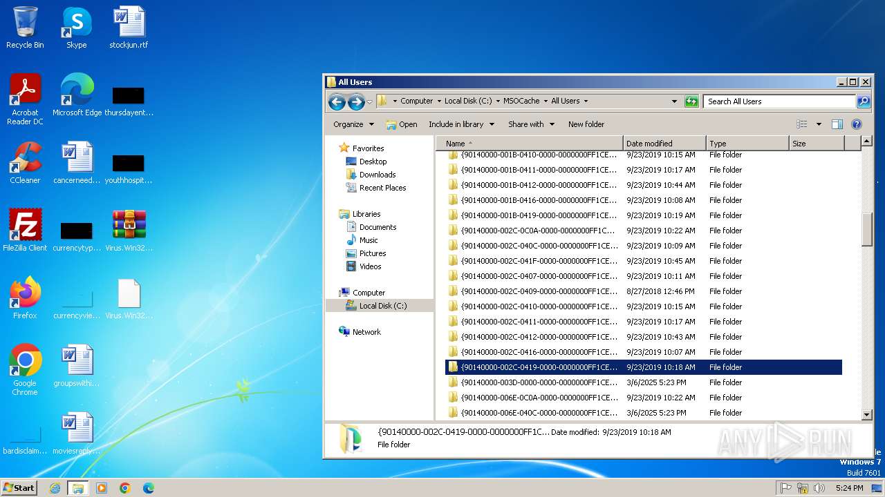
Task: Select folder {90140000-002C-0409 dated 8/27/2018
Action: [644, 291]
